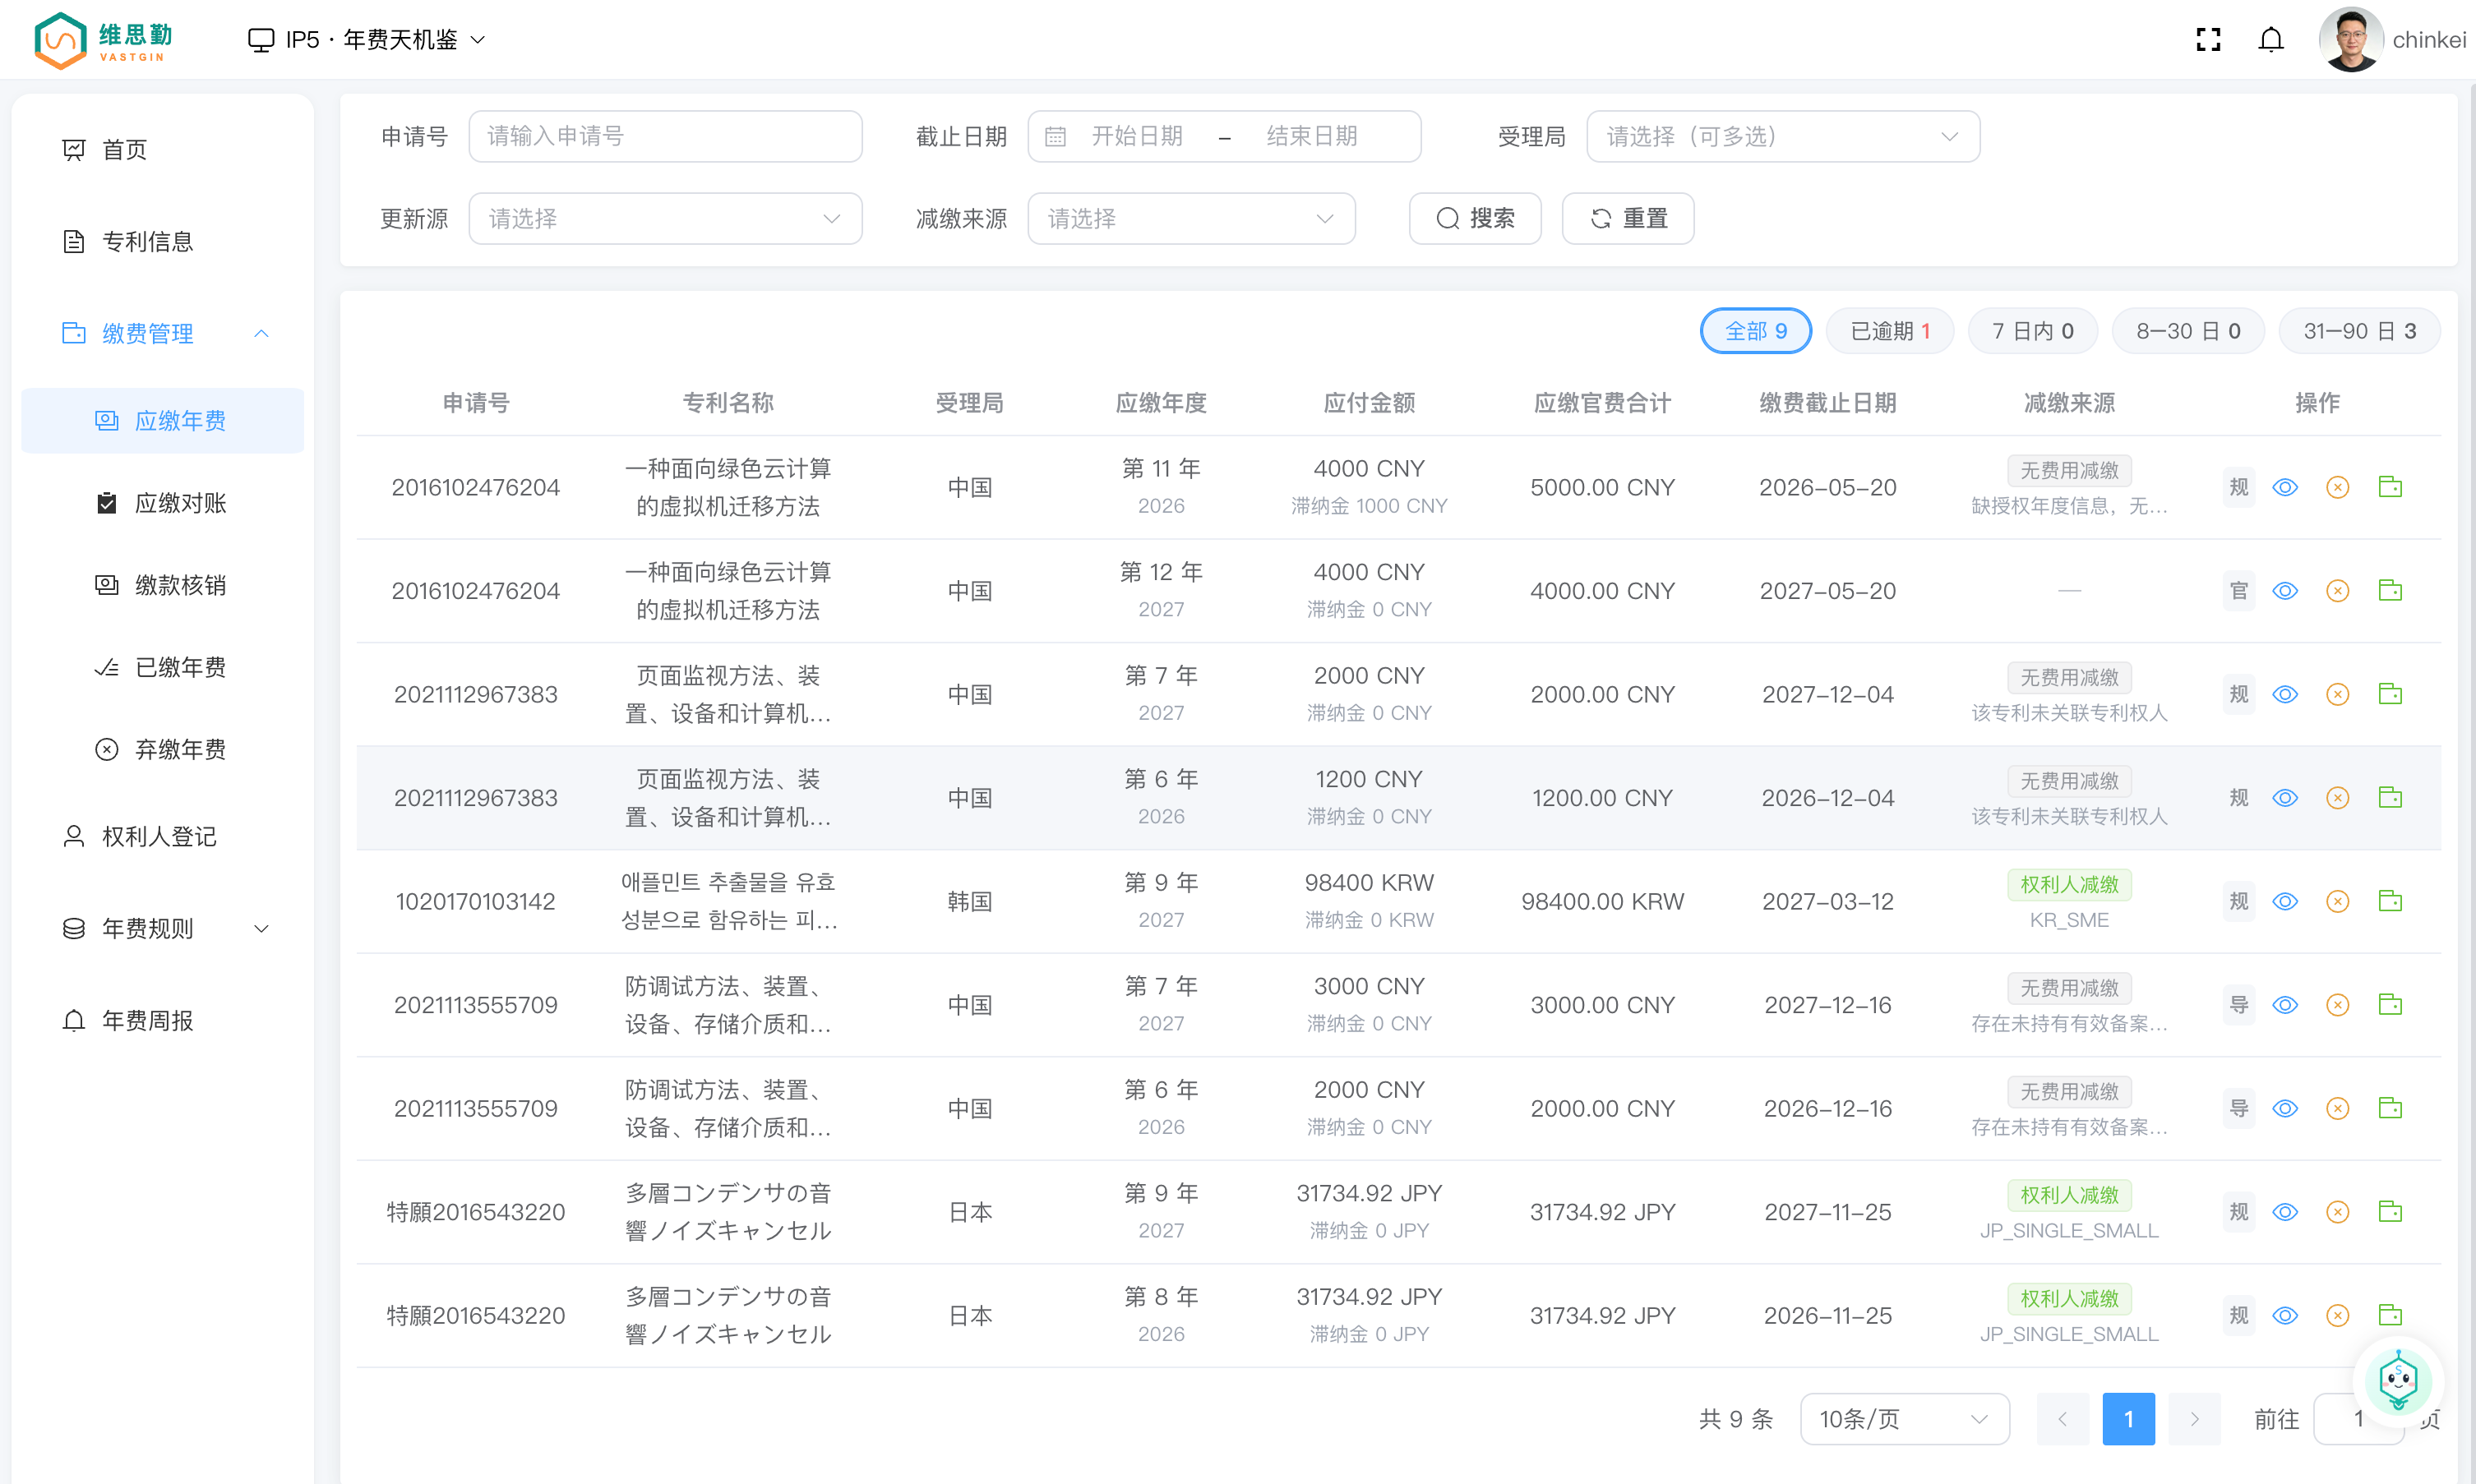Click the 搜索 button
Screen dimensions: 2476x1484
click(x=1475, y=218)
